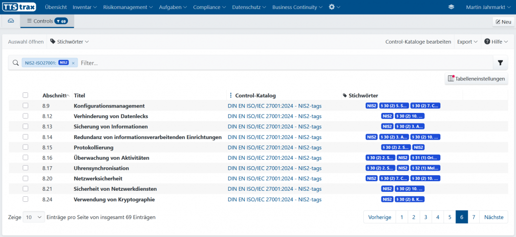The image size is (516, 237).
Task: Open the Export dropdown
Action: [467, 42]
